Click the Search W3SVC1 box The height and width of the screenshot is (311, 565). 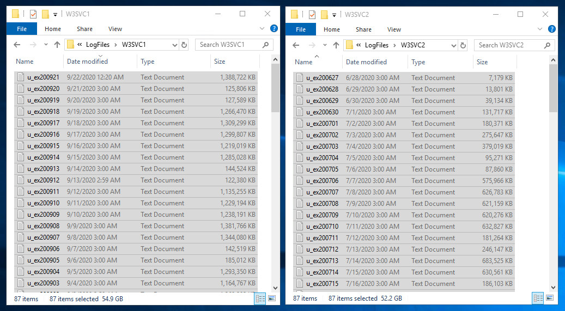(x=234, y=45)
